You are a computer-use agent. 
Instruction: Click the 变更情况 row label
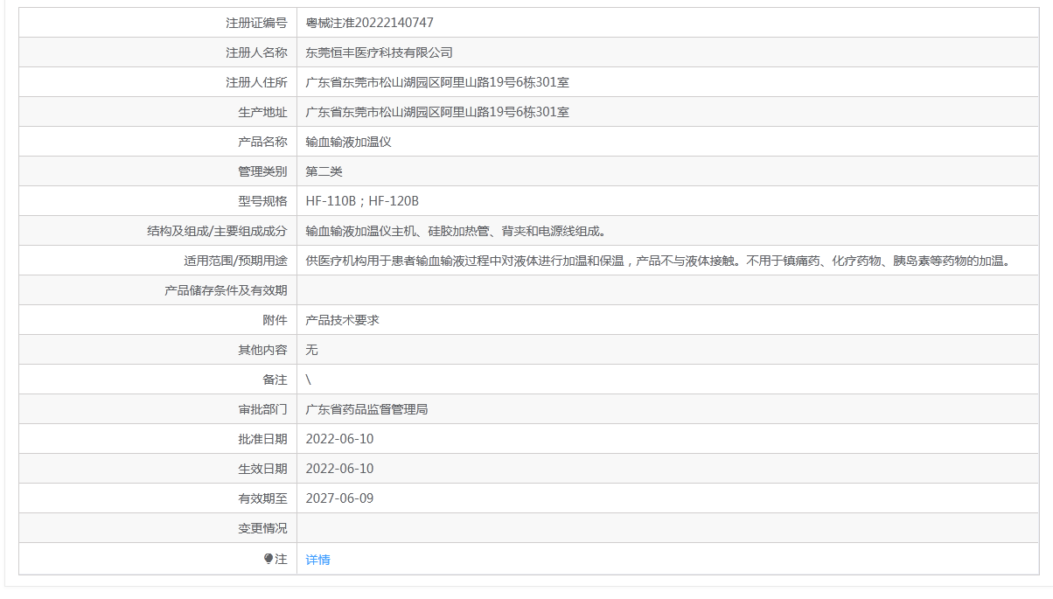pyautogui.click(x=262, y=528)
